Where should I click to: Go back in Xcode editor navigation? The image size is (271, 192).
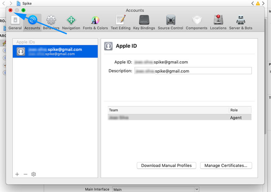coord(3,3)
